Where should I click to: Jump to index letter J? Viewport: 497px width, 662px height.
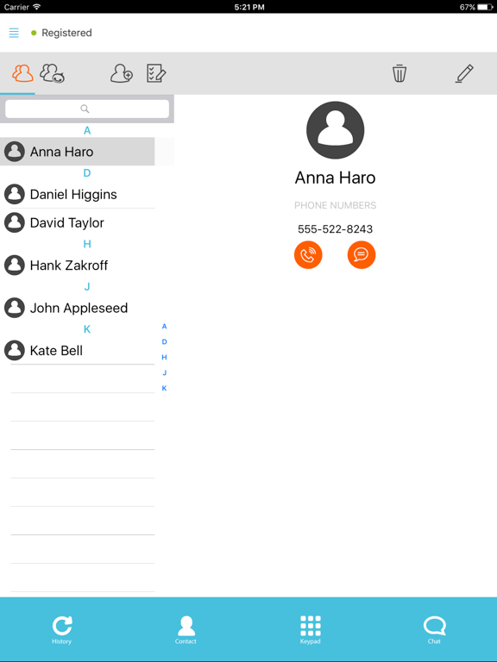[165, 372]
